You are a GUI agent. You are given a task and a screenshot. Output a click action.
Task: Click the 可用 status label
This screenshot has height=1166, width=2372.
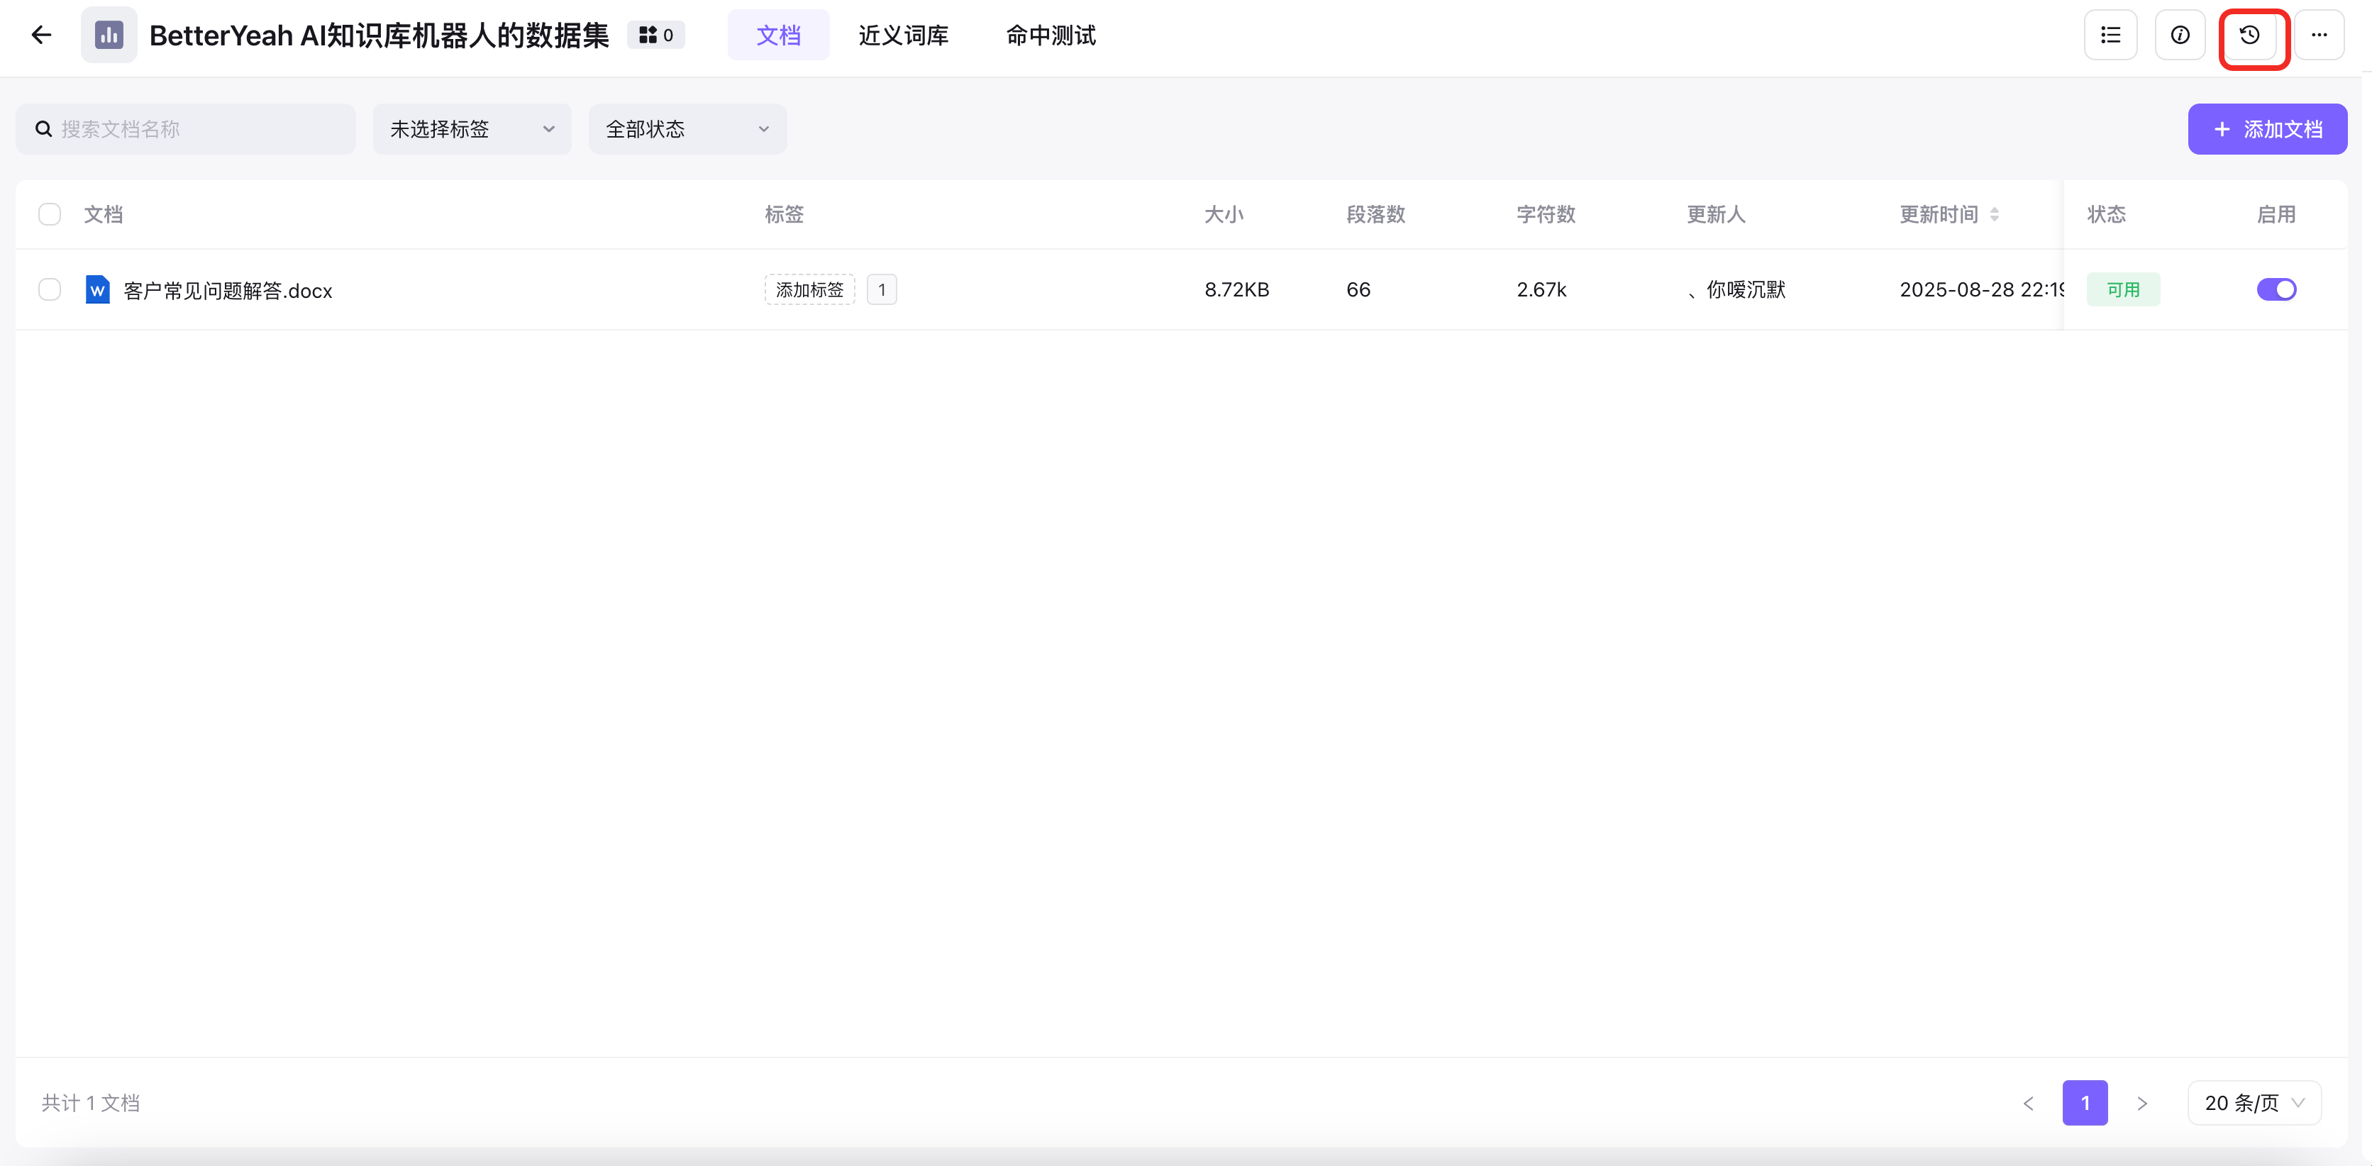coord(2122,290)
